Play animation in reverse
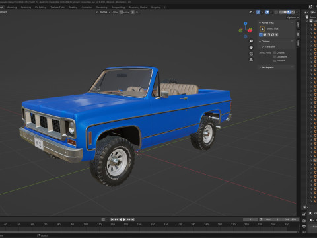This screenshot has height=238, width=317. [120, 219]
